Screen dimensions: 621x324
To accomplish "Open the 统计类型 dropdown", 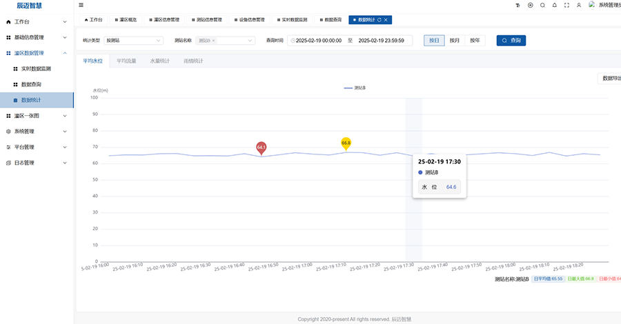I will 133,41.
